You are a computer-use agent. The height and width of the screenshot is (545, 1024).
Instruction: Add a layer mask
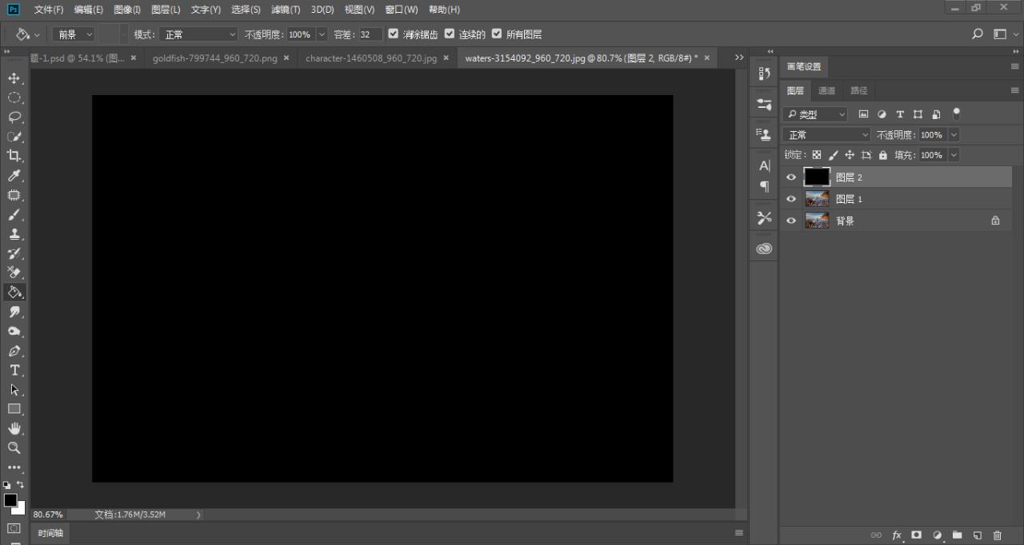point(917,535)
